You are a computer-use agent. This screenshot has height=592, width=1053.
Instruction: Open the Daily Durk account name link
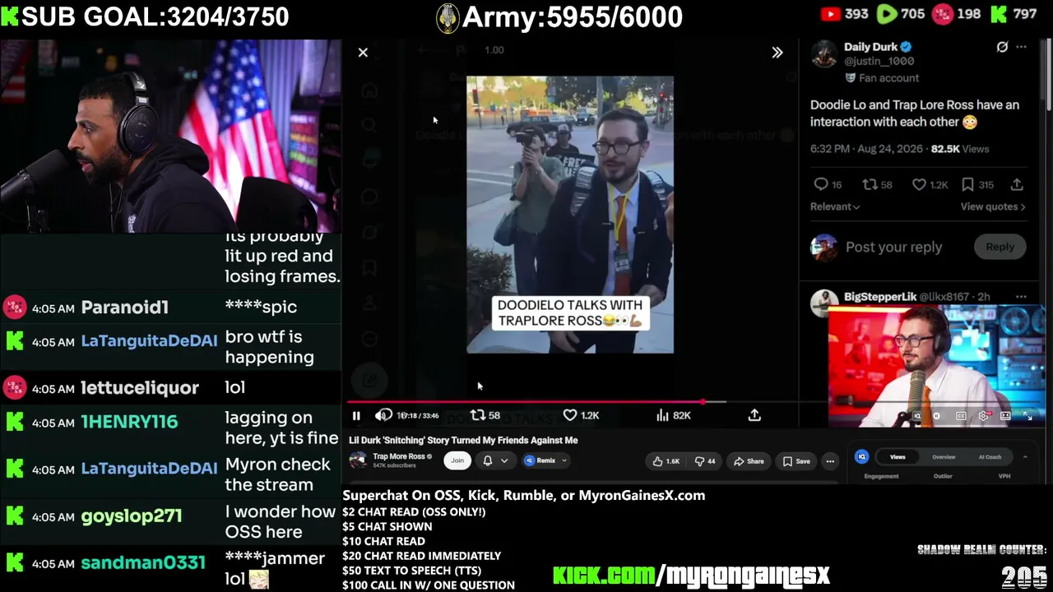point(870,47)
